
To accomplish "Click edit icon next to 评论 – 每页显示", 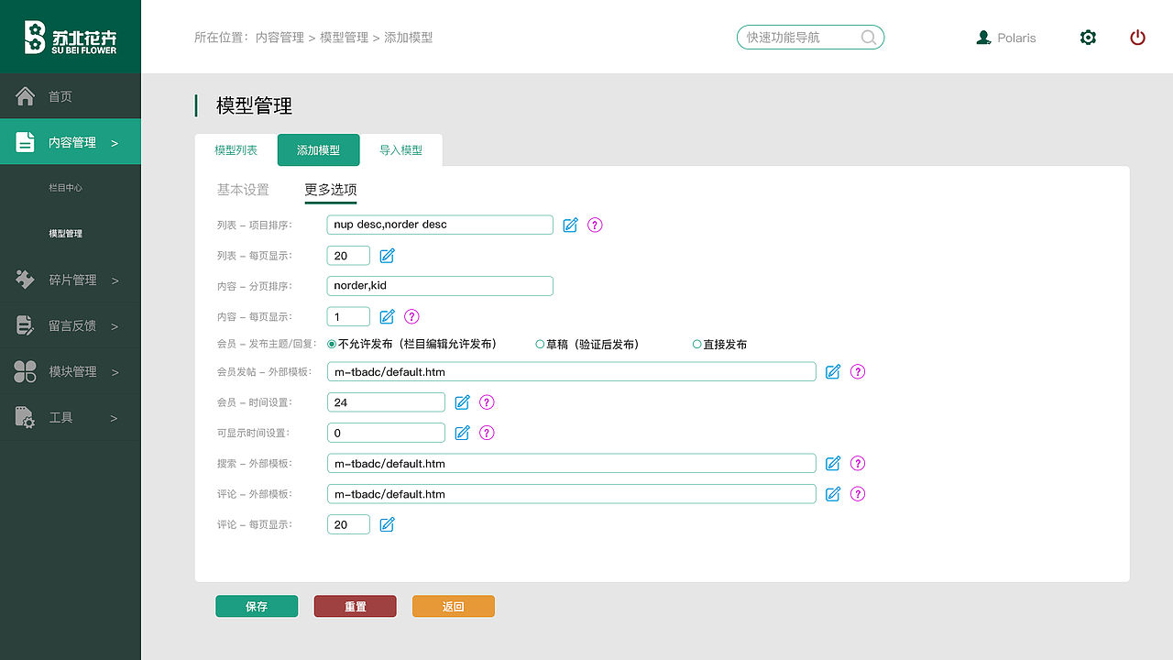I will coord(387,524).
